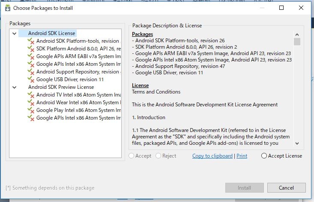Click the 'License' heading in description
The width and height of the screenshot is (314, 202).
click(x=140, y=85)
